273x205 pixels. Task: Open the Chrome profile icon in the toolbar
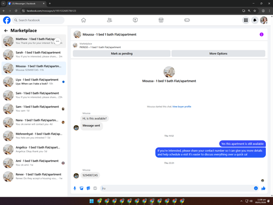tap(263, 11)
